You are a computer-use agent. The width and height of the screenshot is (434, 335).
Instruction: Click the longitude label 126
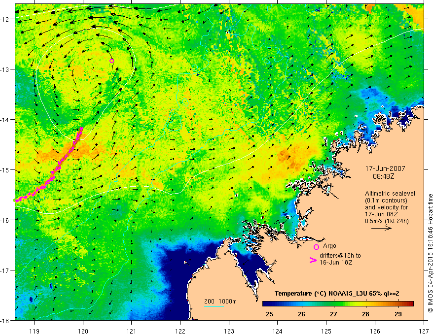(x=375, y=331)
